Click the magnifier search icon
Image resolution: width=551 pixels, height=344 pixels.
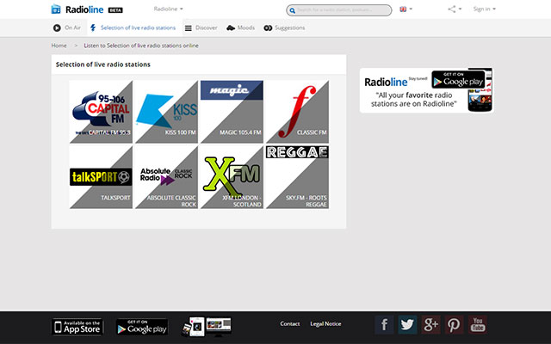292,10
